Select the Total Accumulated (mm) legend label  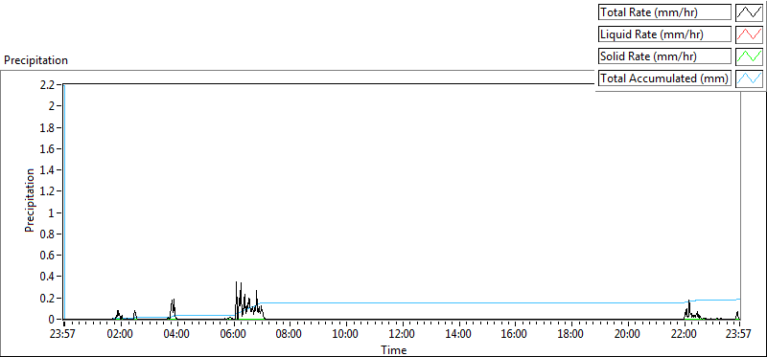click(664, 78)
